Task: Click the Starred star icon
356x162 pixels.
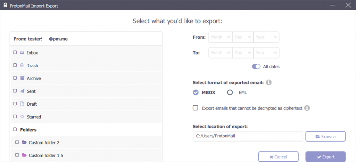Action: (x=22, y=117)
